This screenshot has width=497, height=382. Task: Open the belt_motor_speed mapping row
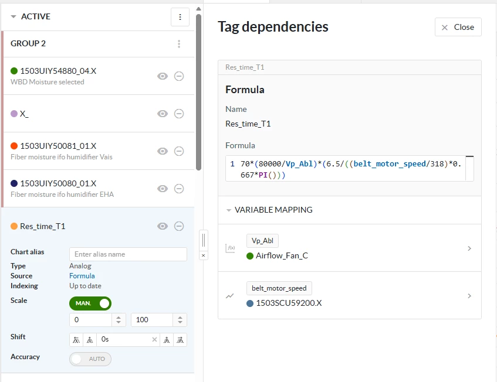(469, 296)
